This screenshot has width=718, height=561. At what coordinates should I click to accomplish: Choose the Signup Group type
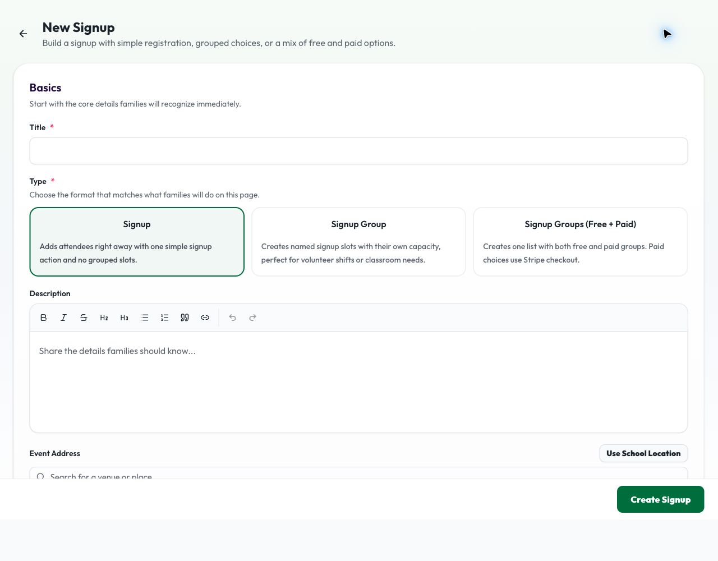[358, 242]
